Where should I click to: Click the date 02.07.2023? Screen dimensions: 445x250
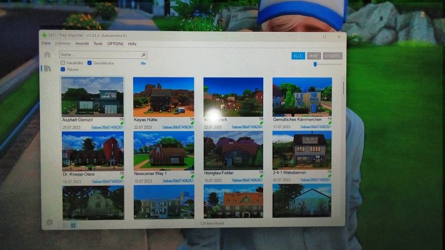281,180
